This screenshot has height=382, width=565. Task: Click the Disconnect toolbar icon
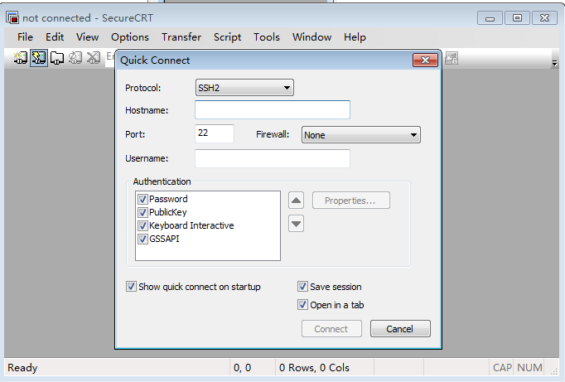(x=94, y=58)
